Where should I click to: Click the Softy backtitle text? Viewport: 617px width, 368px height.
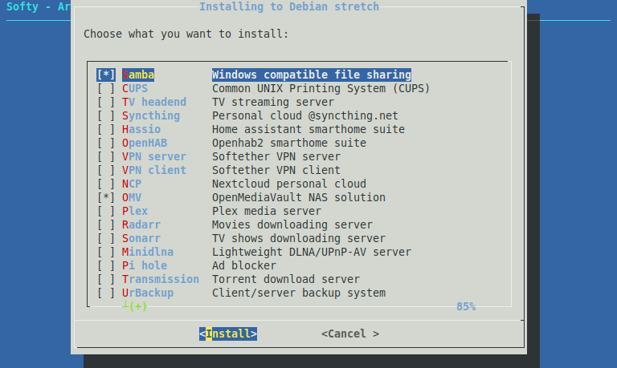[39, 6]
